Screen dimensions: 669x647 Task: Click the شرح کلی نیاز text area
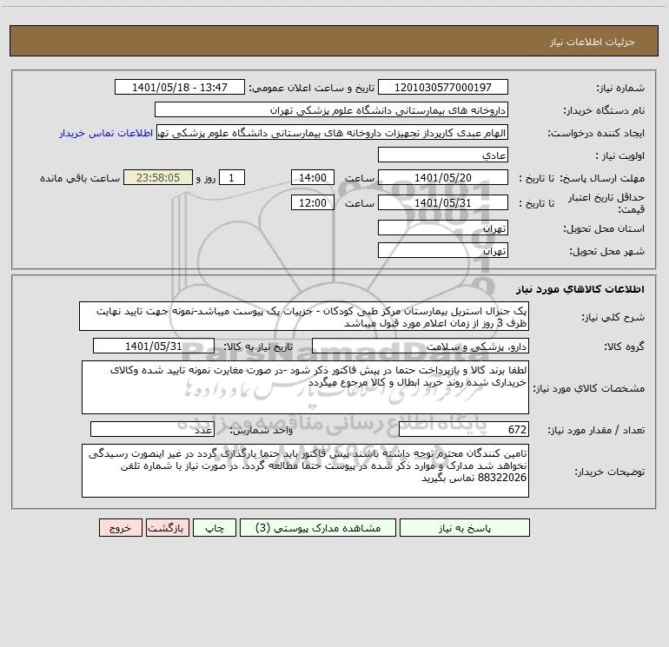pyautogui.click(x=304, y=316)
